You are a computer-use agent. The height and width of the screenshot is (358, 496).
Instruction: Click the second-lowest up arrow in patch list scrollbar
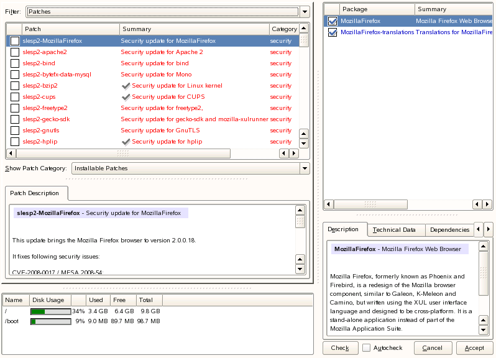point(304,134)
